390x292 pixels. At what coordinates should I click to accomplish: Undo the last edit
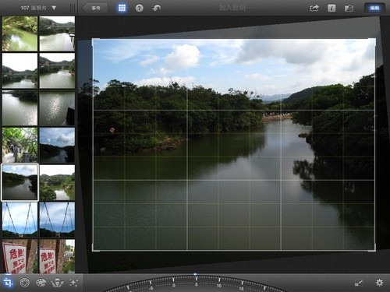[x=157, y=8]
